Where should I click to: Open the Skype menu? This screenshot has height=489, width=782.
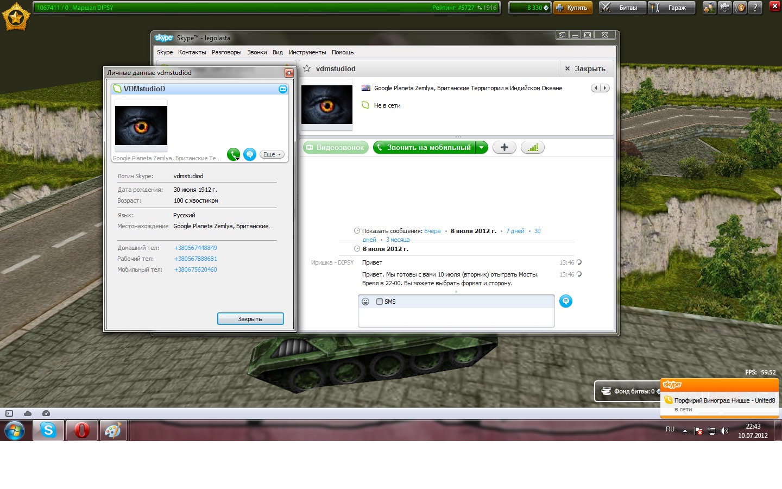(165, 52)
